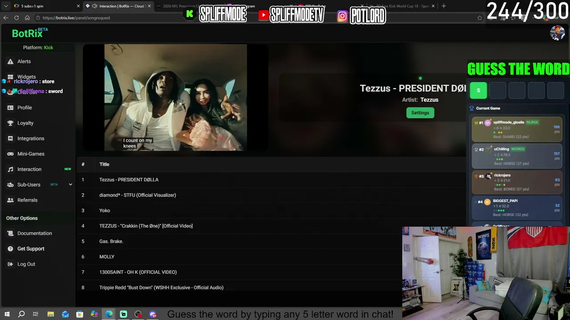
Task: Open Outlook from the taskbar
Action: pos(65,314)
